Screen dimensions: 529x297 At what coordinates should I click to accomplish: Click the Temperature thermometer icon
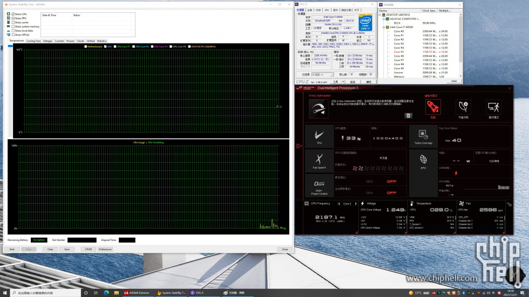pos(412,203)
